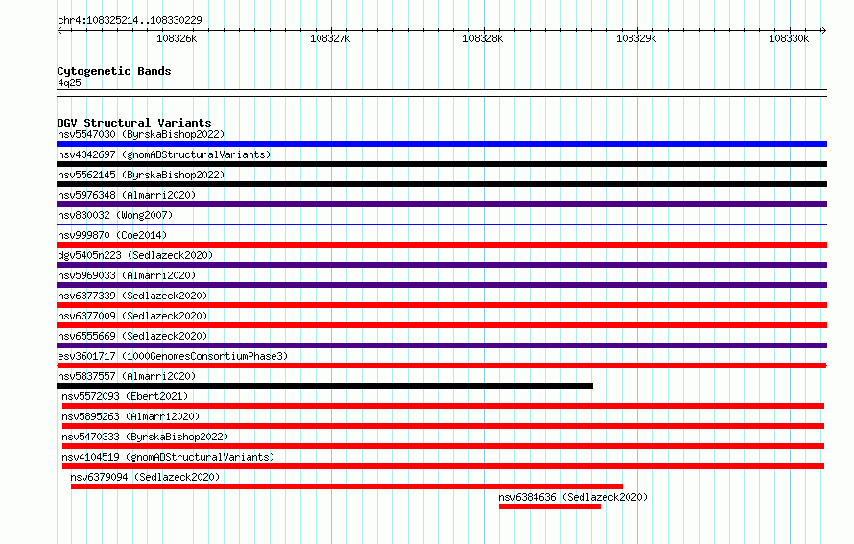Open nsv4104519 (gnomADStructuralVariants) label
Viewport: 854px width, 544px height.
[x=168, y=457]
